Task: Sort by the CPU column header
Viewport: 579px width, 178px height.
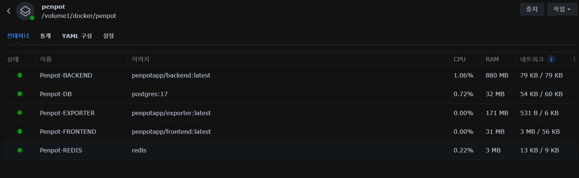Action: click(459, 59)
